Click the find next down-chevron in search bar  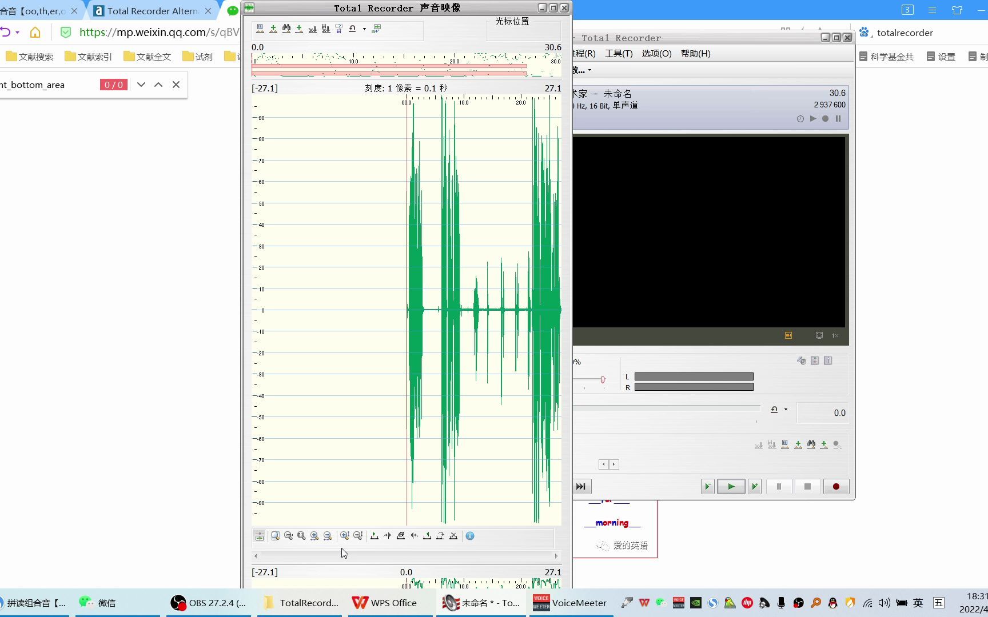(141, 85)
